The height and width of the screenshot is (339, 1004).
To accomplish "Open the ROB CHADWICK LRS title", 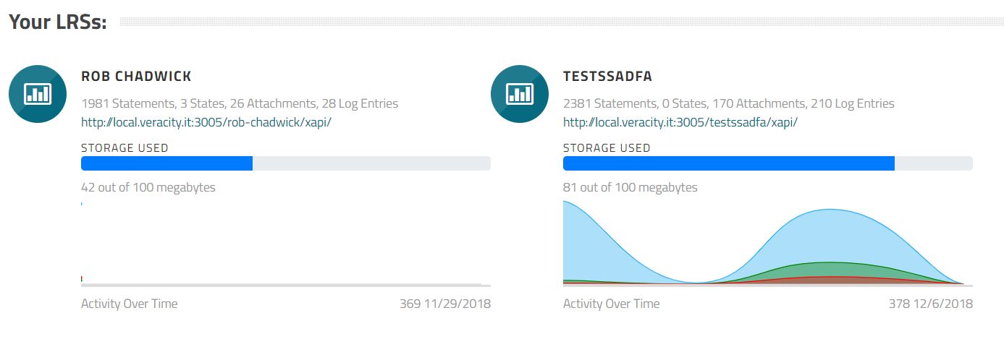I will point(136,77).
